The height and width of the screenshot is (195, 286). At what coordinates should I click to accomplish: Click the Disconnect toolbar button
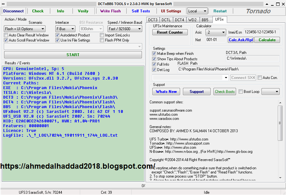[13, 11]
